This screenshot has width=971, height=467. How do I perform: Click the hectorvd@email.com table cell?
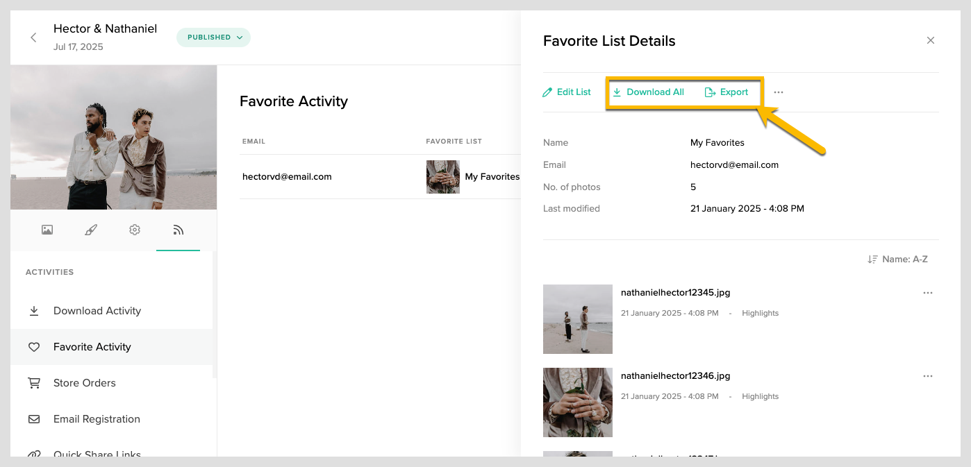pyautogui.click(x=287, y=177)
